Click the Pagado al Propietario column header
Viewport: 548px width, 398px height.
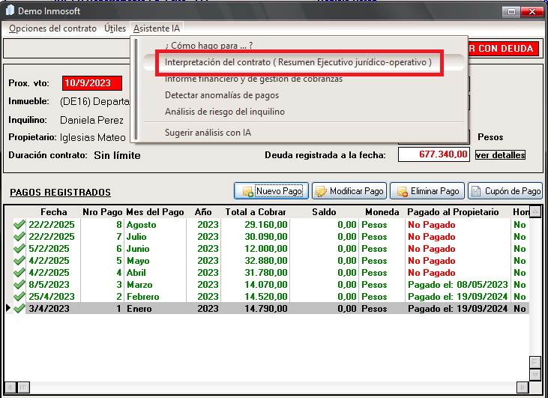tap(453, 212)
